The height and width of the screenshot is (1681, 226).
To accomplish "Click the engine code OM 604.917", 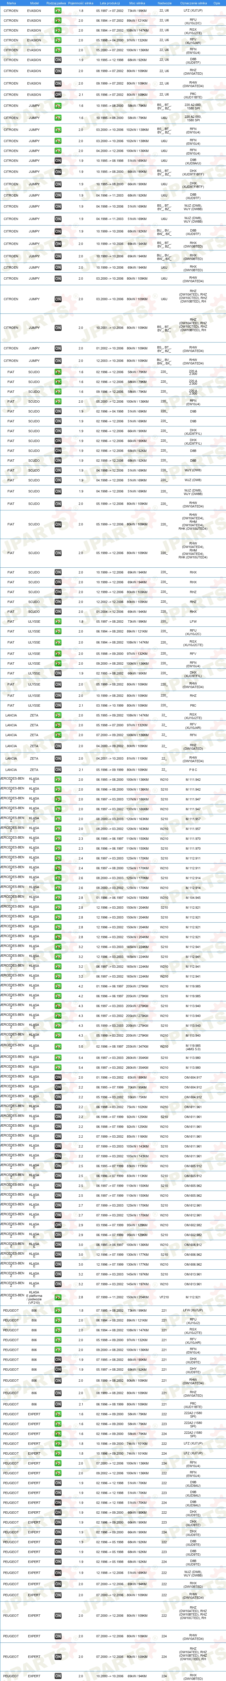I will point(193,1077).
